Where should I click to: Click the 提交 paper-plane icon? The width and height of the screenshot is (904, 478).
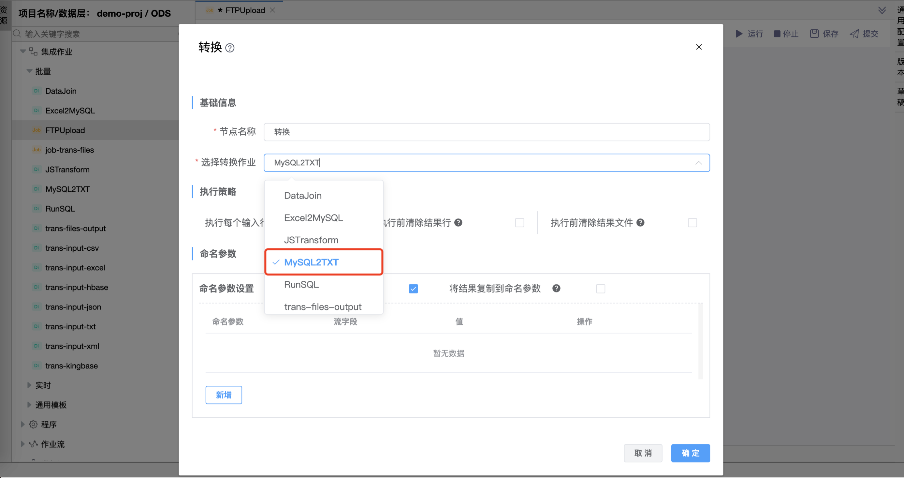(x=854, y=34)
